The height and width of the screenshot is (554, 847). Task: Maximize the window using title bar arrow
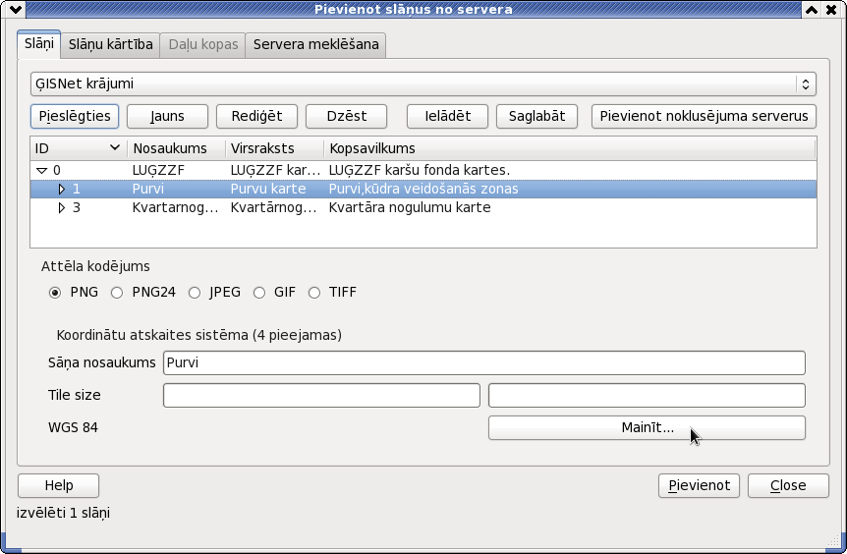tap(812, 9)
